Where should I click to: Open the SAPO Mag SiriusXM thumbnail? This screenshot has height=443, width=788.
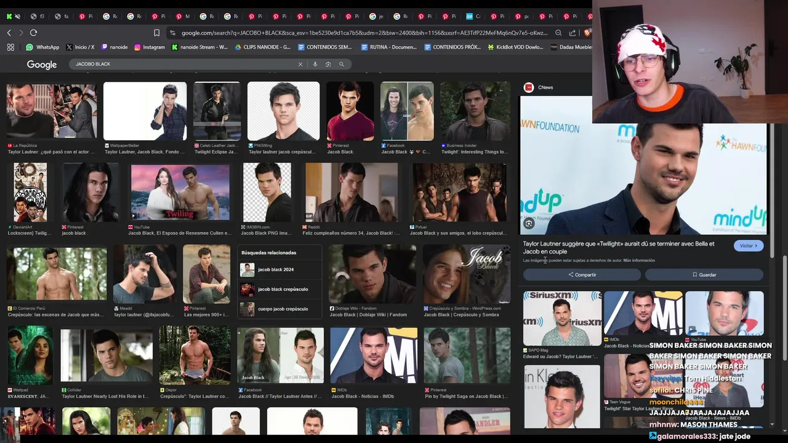(x=562, y=318)
